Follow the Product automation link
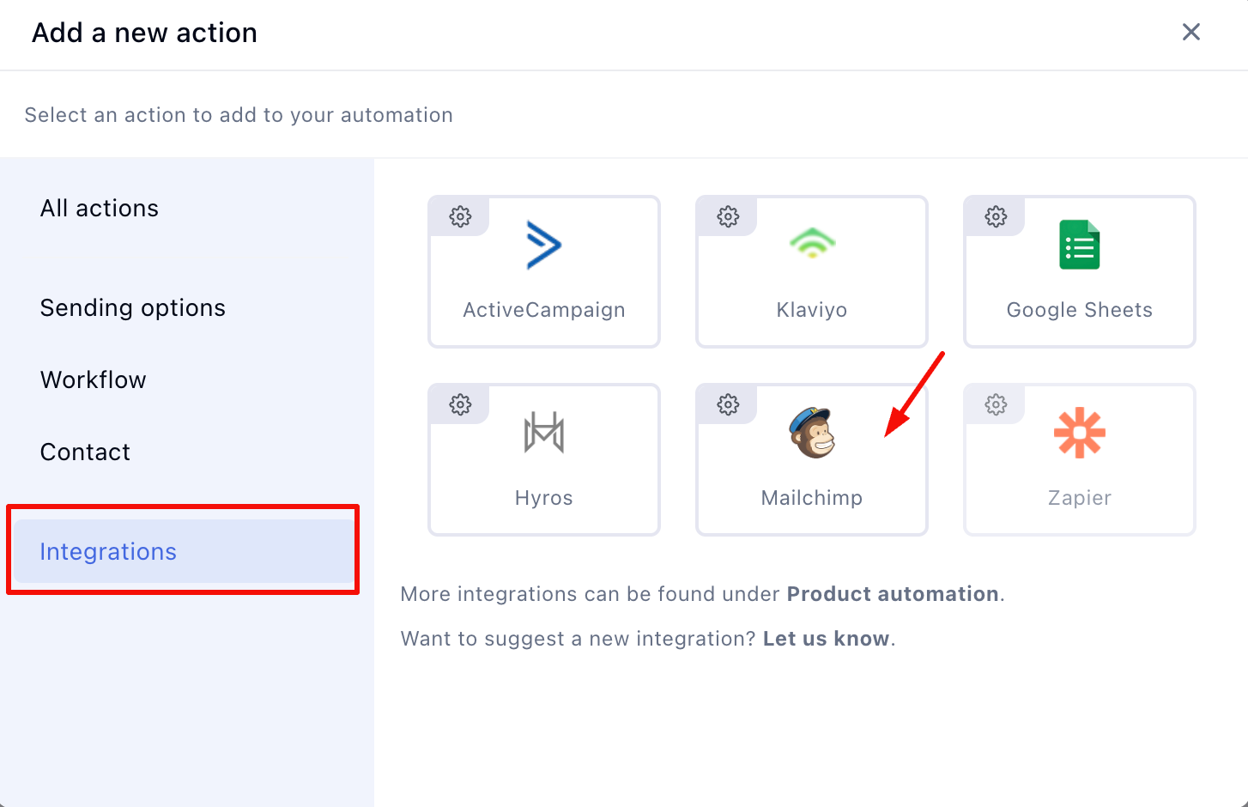The width and height of the screenshot is (1248, 807). [x=893, y=594]
